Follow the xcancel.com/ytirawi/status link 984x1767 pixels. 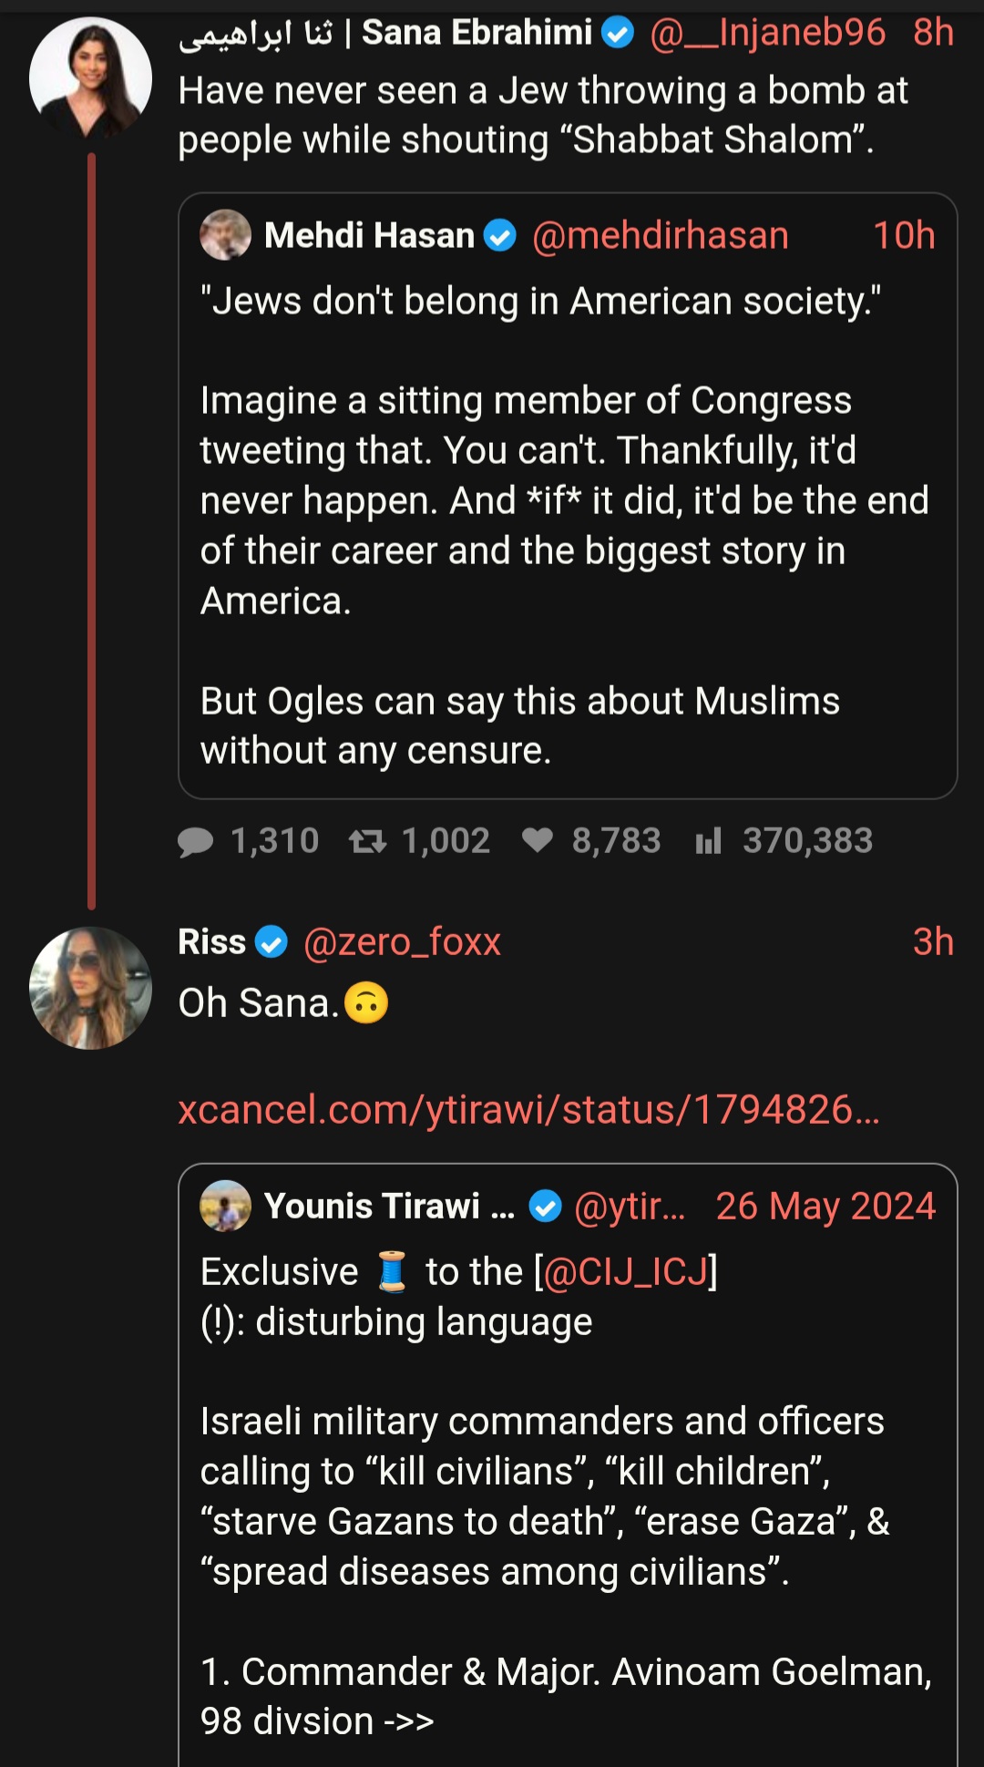tap(529, 1110)
